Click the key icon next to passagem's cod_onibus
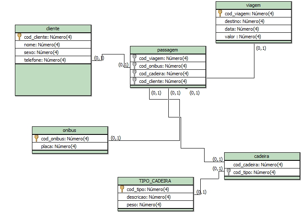 point(134,66)
